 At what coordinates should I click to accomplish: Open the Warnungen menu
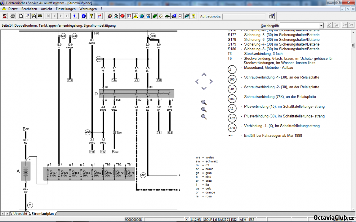[88, 9]
